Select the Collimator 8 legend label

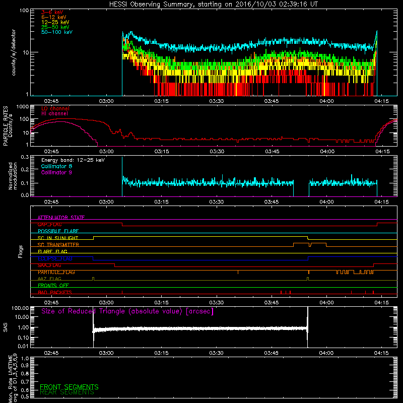56,166
